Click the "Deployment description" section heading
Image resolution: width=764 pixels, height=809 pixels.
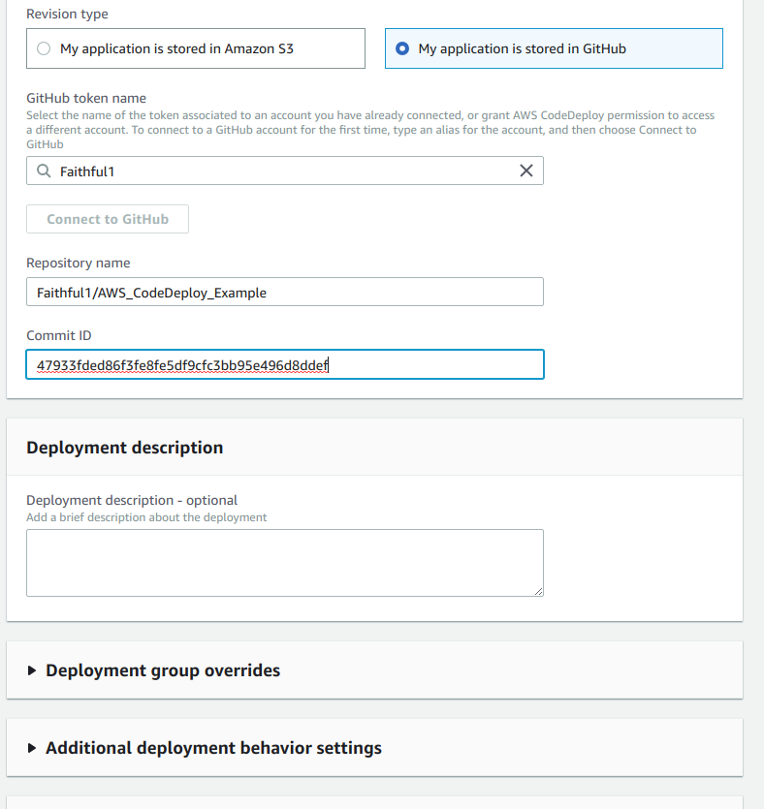[x=124, y=448]
